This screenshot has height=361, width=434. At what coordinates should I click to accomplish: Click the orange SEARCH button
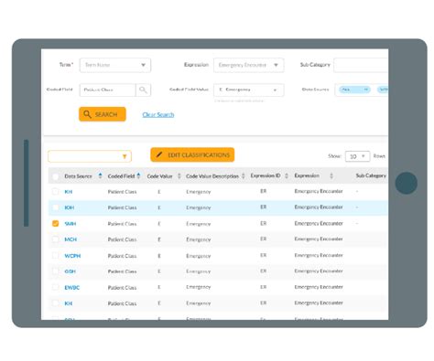click(103, 114)
